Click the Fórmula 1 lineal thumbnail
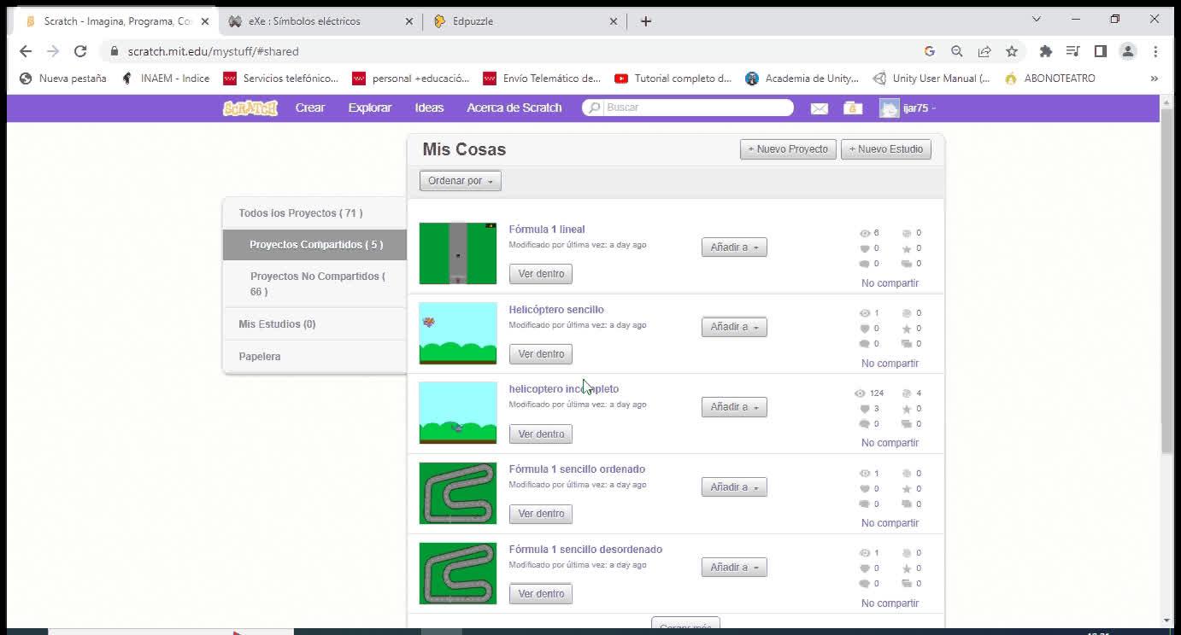Viewport: 1181px width, 635px height. (458, 253)
